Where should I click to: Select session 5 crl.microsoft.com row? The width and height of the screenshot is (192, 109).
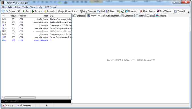[36, 31]
